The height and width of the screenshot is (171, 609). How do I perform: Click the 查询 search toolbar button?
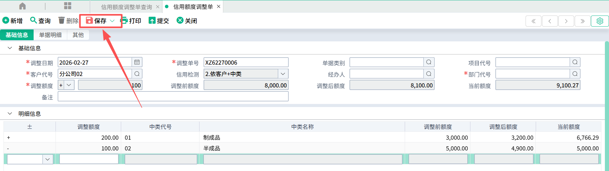pos(40,21)
